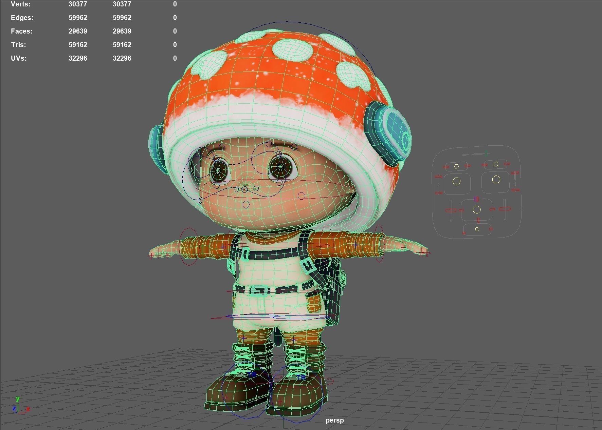Select the UVs: label in the HUD
This screenshot has width=602, height=430.
pos(19,58)
